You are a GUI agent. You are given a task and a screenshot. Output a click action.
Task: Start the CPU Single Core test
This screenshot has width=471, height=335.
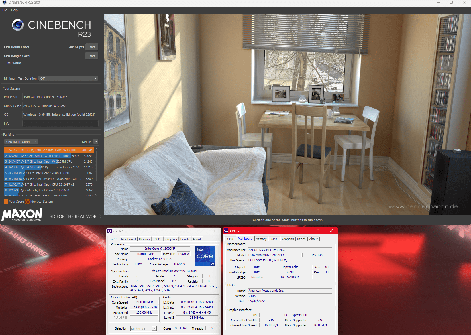92,56
